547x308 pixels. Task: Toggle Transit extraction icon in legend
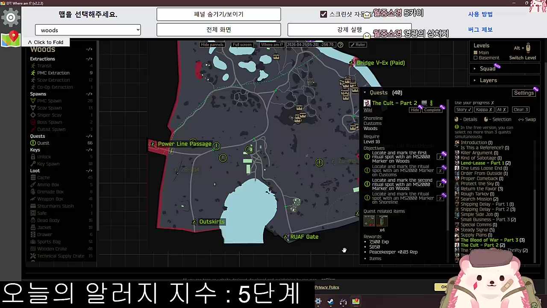click(x=33, y=66)
